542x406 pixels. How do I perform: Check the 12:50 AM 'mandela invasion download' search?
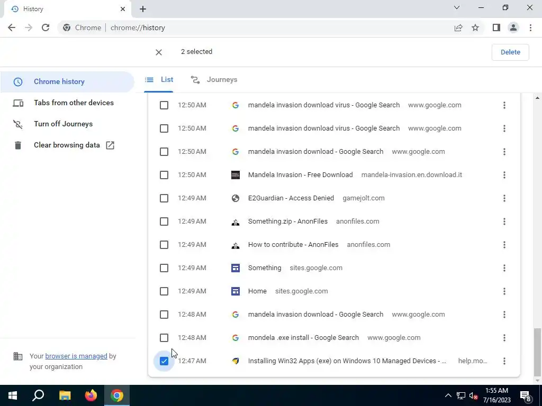click(164, 152)
